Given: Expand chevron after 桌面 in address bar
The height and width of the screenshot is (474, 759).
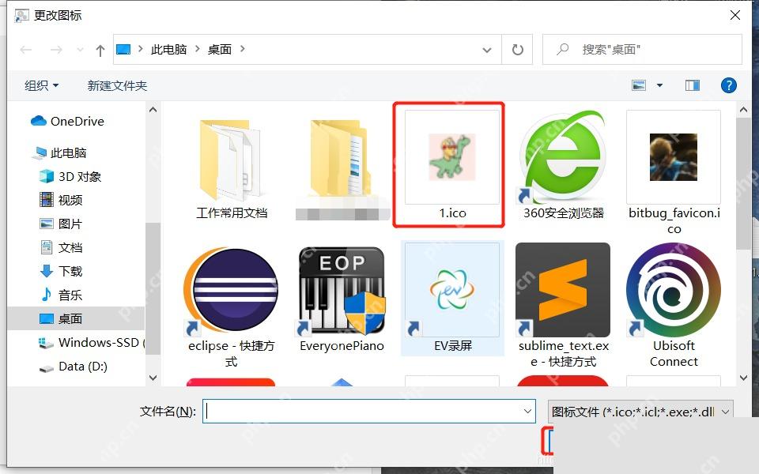Looking at the screenshot, I should pos(243,49).
